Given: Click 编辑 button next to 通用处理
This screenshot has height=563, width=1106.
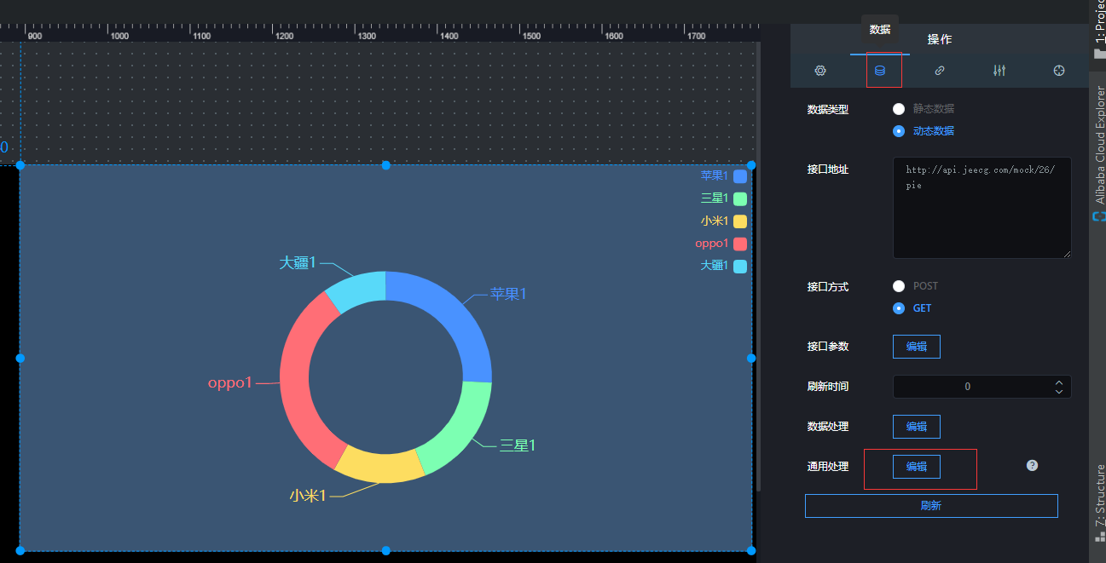Looking at the screenshot, I should pos(917,467).
